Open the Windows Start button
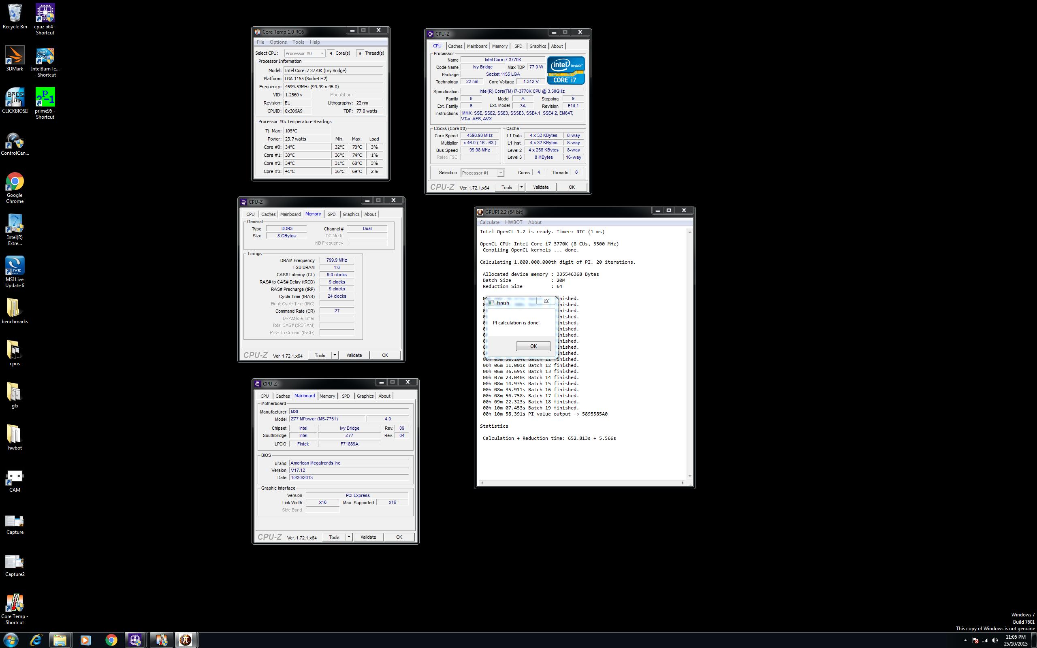Image resolution: width=1037 pixels, height=648 pixels. pyautogui.click(x=11, y=640)
